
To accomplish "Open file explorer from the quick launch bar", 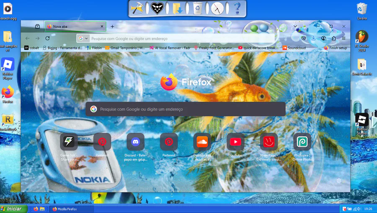I will [42, 209].
